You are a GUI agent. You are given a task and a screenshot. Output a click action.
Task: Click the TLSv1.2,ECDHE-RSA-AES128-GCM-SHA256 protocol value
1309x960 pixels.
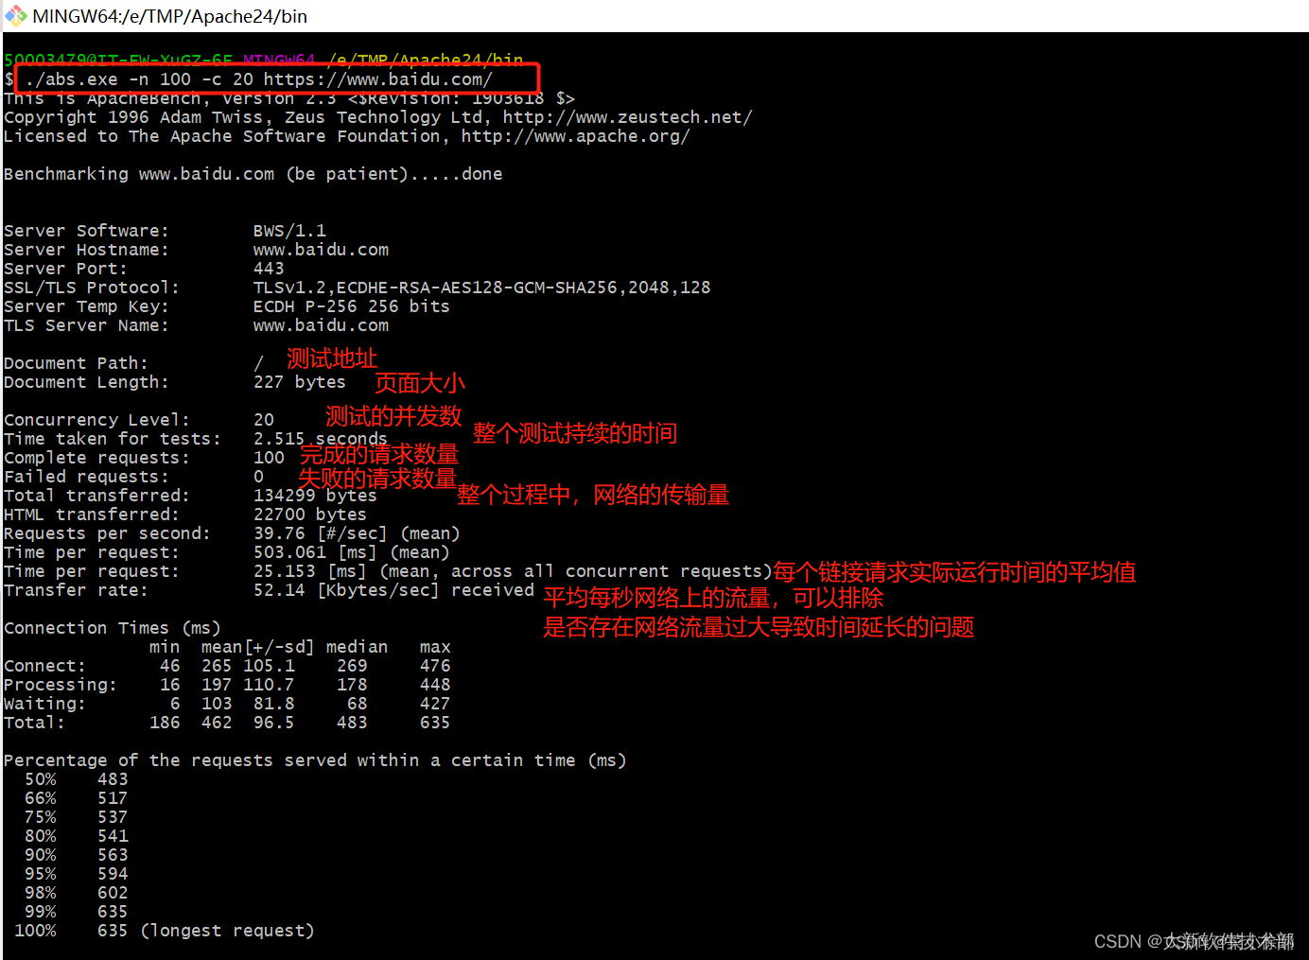tap(436, 288)
